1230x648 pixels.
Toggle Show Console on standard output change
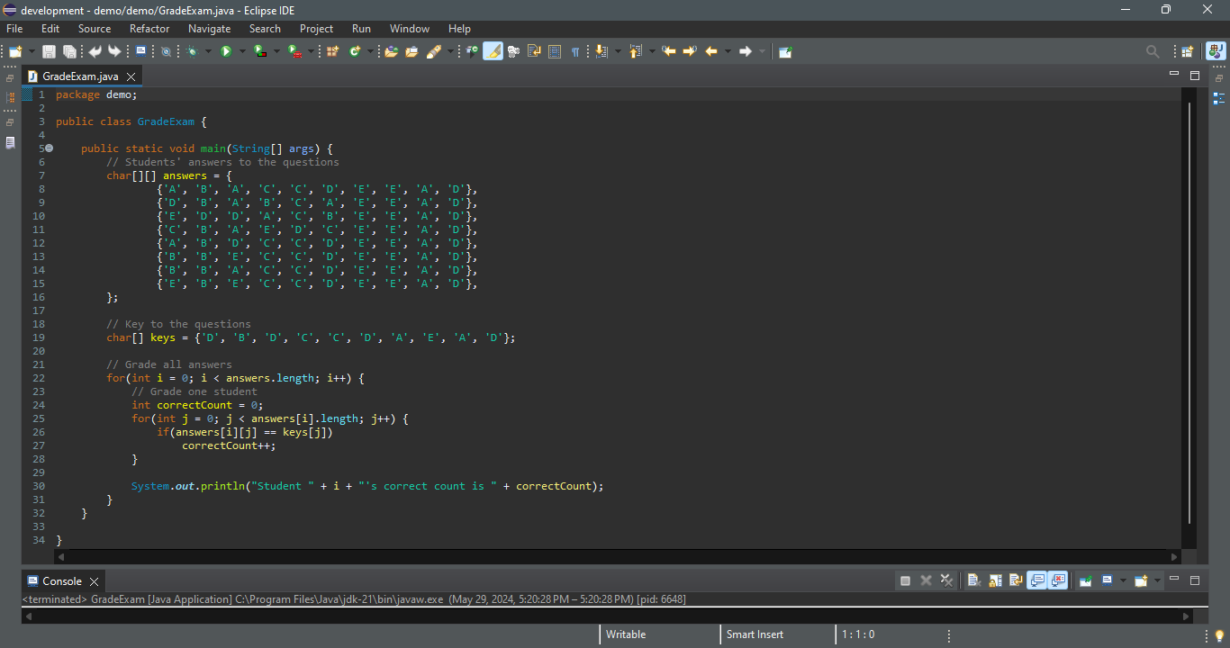[x=1037, y=580]
